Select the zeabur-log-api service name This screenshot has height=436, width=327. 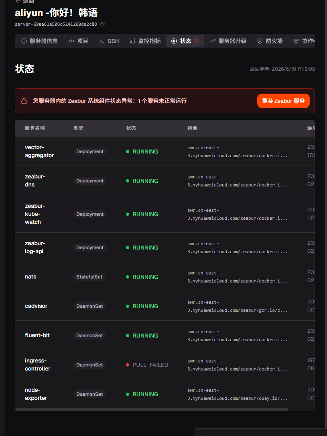click(x=35, y=247)
